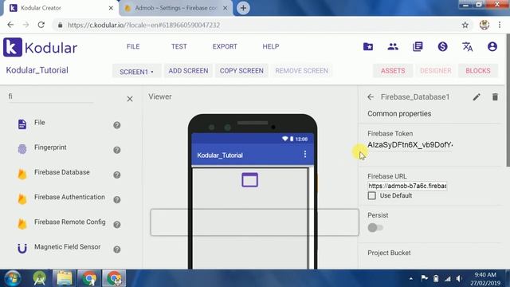
Task: Open phone preview overflow menu dots
Action: click(x=304, y=154)
